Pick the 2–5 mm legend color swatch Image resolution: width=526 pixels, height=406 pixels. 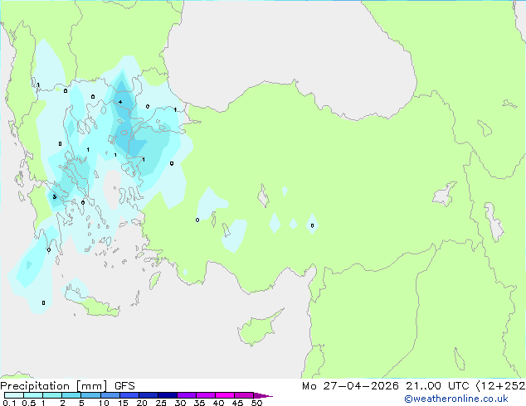(x=71, y=395)
